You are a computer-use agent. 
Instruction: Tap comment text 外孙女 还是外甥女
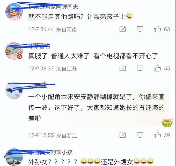(x=91, y=162)
